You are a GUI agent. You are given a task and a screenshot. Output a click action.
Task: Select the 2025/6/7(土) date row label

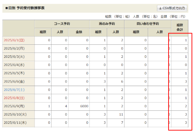coord(14,90)
